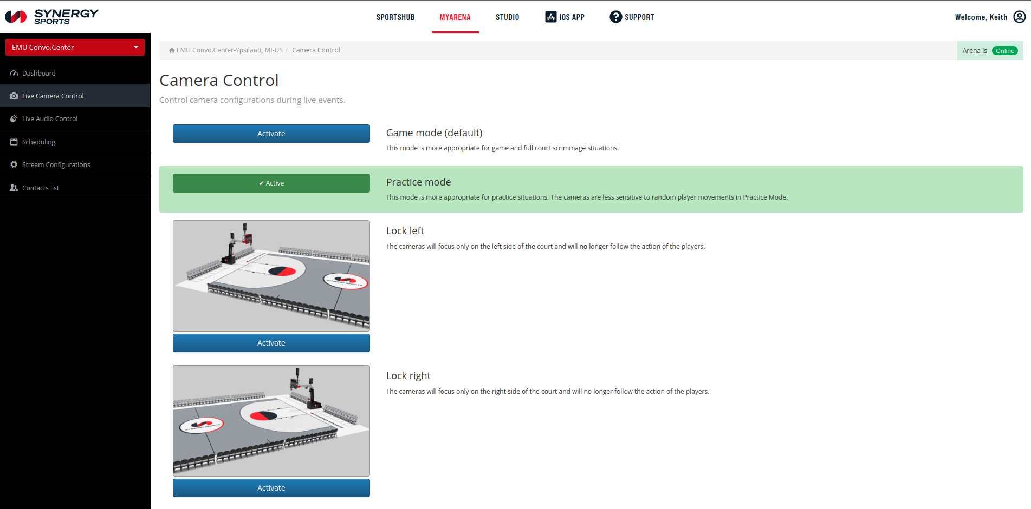The width and height of the screenshot is (1031, 509).
Task: Activate Lock right camera mode
Action: point(271,488)
